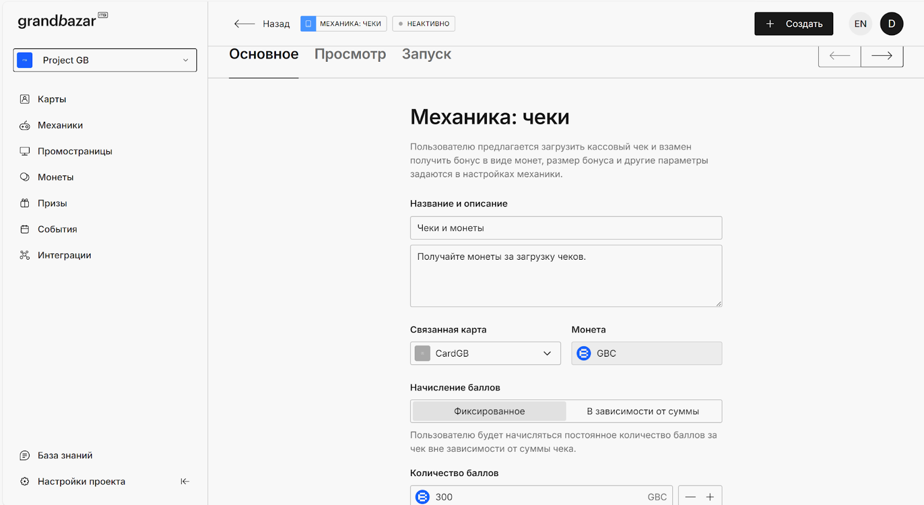
Task: Click the grandbazar logo
Action: click(x=62, y=21)
